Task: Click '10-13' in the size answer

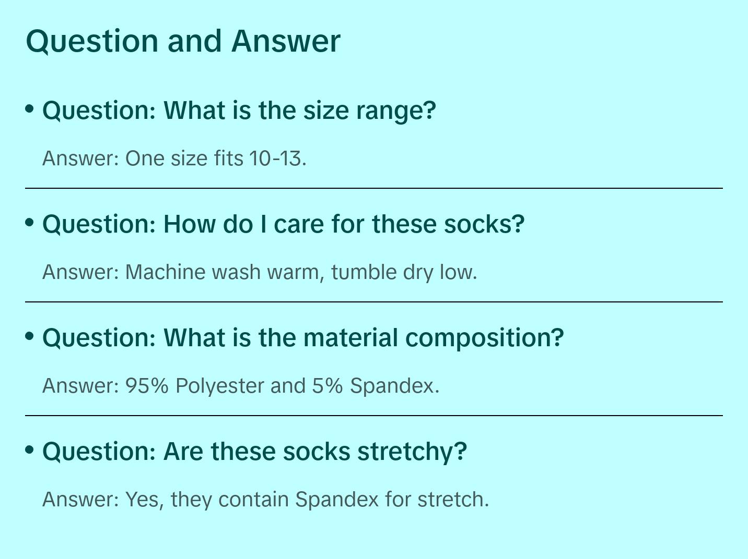Action: click(276, 159)
